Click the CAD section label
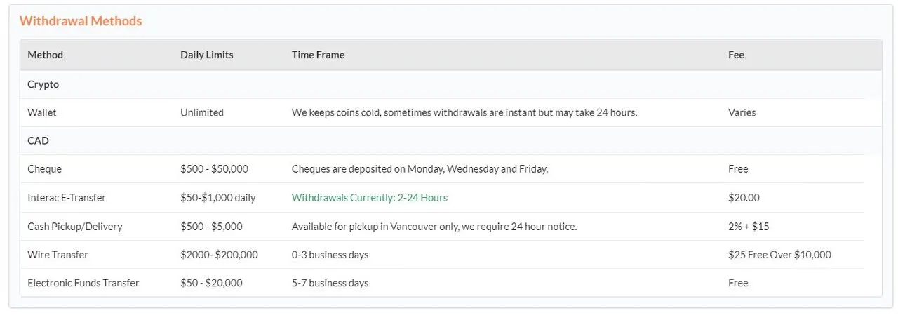Viewport: 898px width, 320px height. [38, 140]
